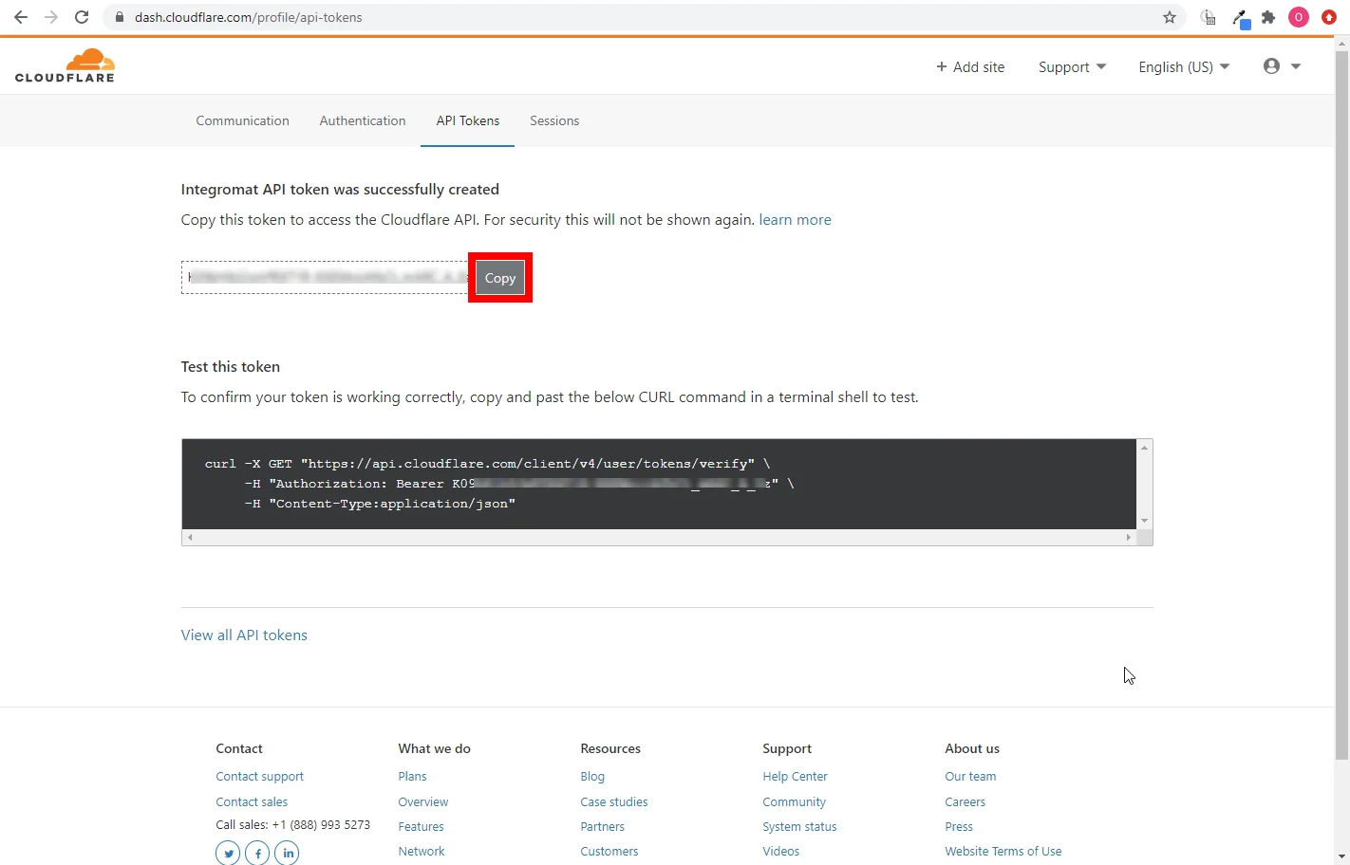Select the address bar URL
The image size is (1350, 865).
pyautogui.click(x=249, y=17)
